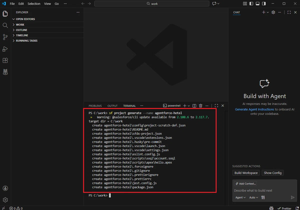300x210 pixels.
Task: Open the chat settings gear
Action: pos(273,12)
